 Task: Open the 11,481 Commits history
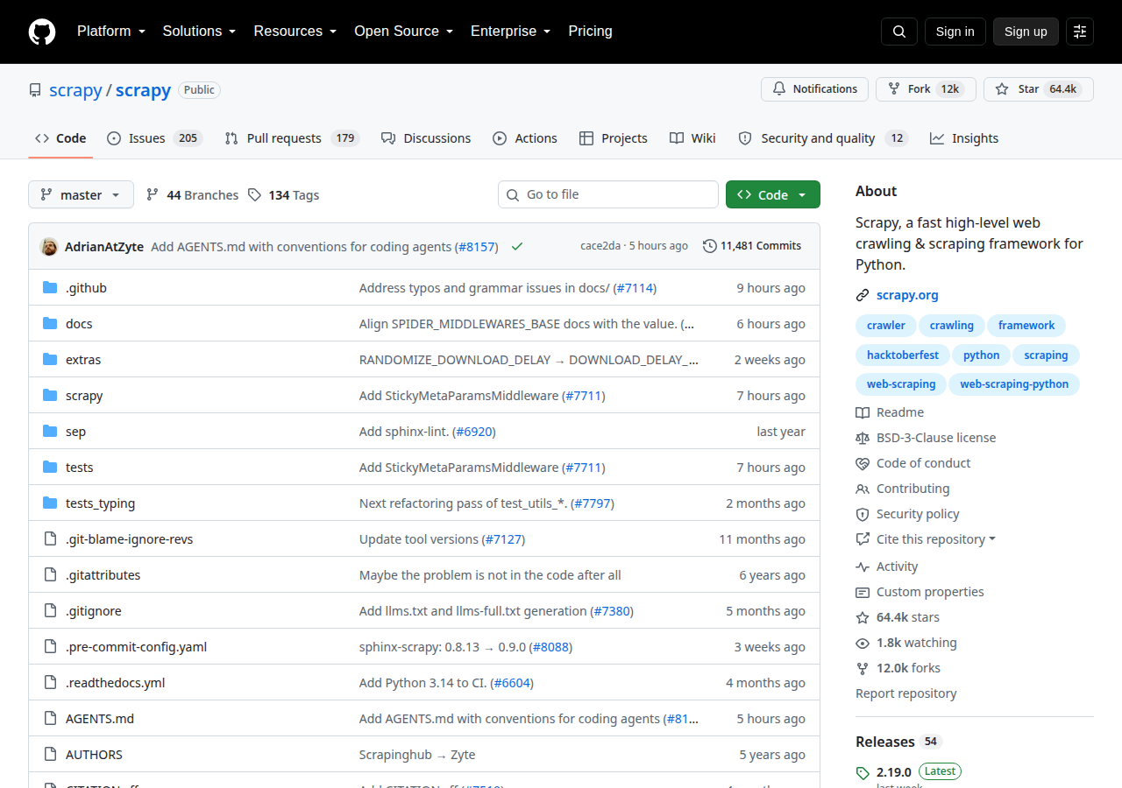pyautogui.click(x=752, y=246)
